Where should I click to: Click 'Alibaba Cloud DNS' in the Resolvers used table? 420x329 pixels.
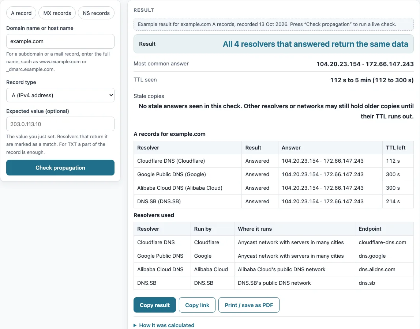click(160, 269)
